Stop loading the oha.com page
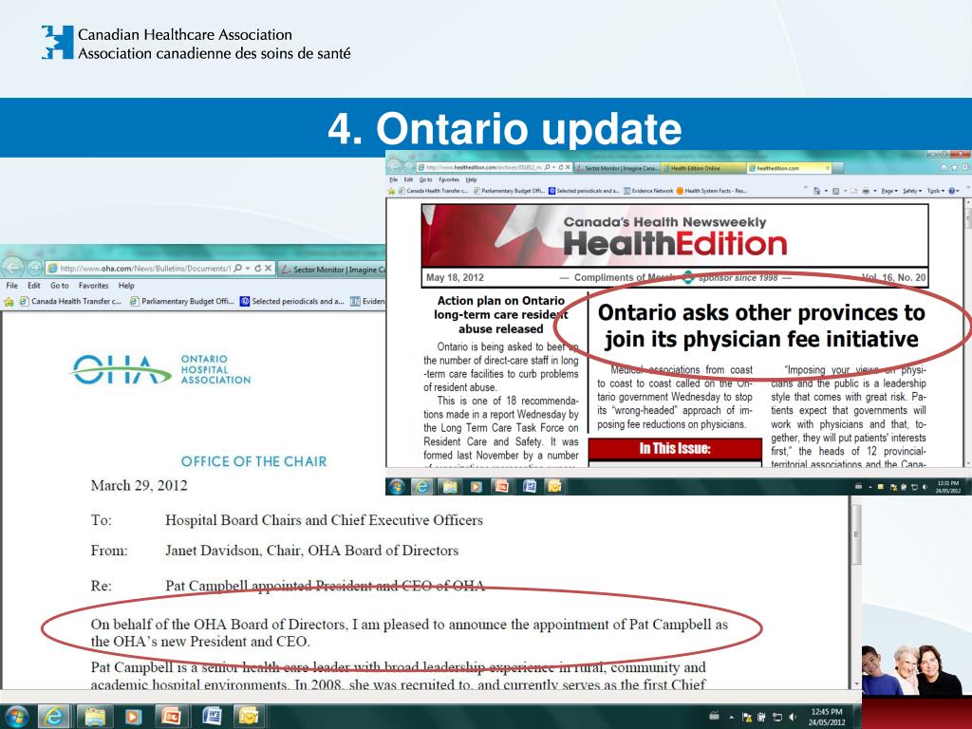Image resolution: width=972 pixels, height=729 pixels. click(269, 269)
